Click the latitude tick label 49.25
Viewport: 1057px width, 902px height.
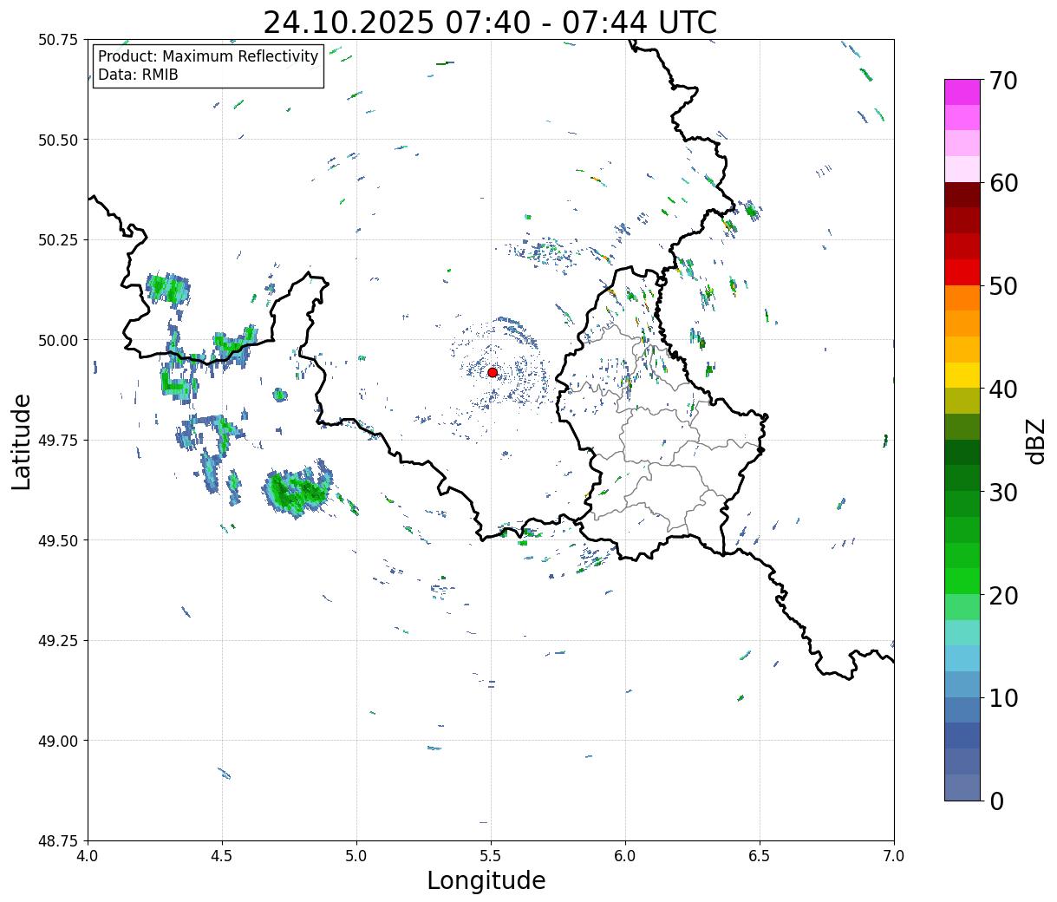coord(58,641)
